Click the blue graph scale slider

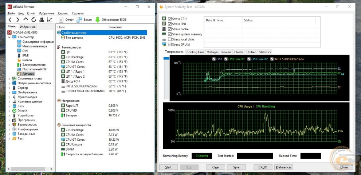point(166,59)
